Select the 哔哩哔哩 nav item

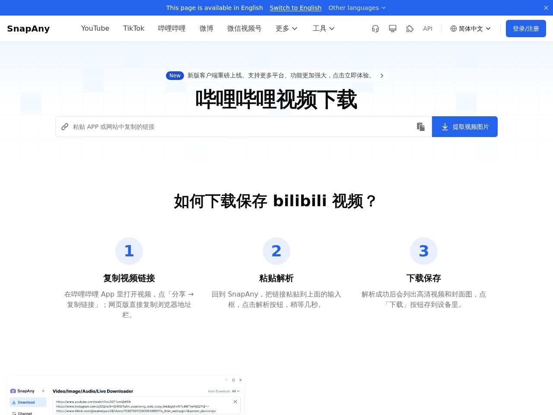[172, 28]
